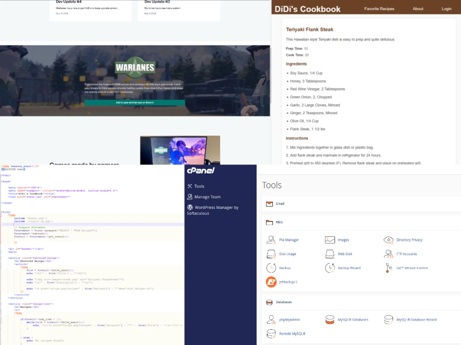Click the Databases section disk icon

(269, 302)
